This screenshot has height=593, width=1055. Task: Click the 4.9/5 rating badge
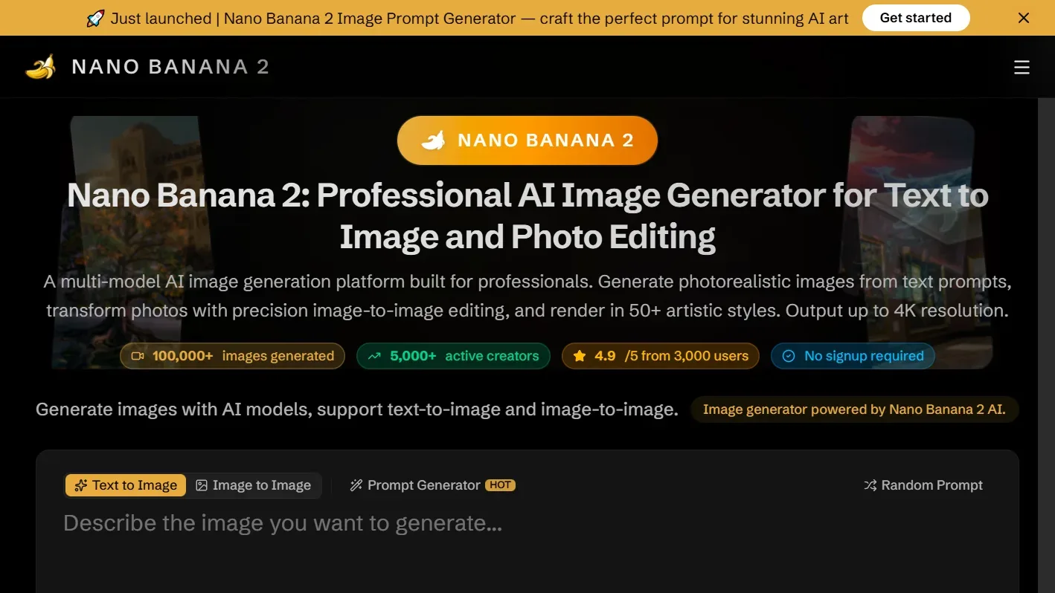click(x=661, y=356)
